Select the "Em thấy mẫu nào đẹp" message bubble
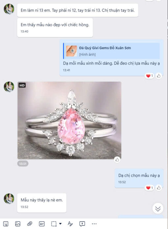Viewport: 168px width, 229px height. [x=55, y=28]
